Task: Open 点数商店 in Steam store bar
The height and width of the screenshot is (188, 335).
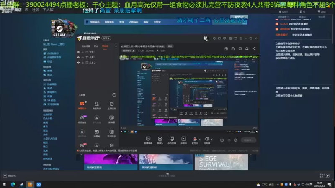Action: click(x=134, y=22)
